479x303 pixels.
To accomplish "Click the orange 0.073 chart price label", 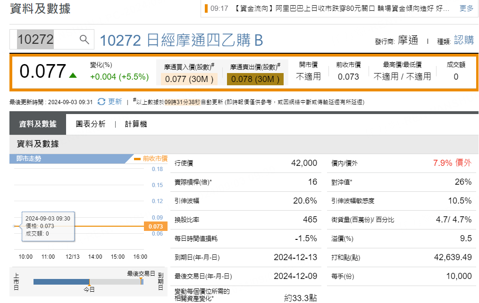I will [155, 227].
